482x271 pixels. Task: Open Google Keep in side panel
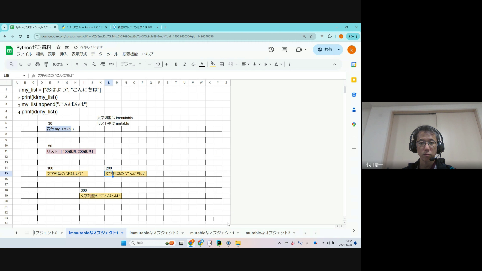(354, 80)
